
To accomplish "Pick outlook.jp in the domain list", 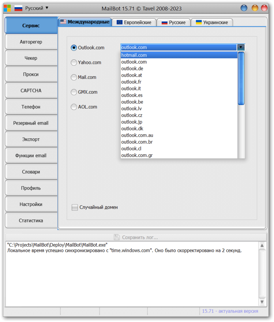I will (x=179, y=122).
